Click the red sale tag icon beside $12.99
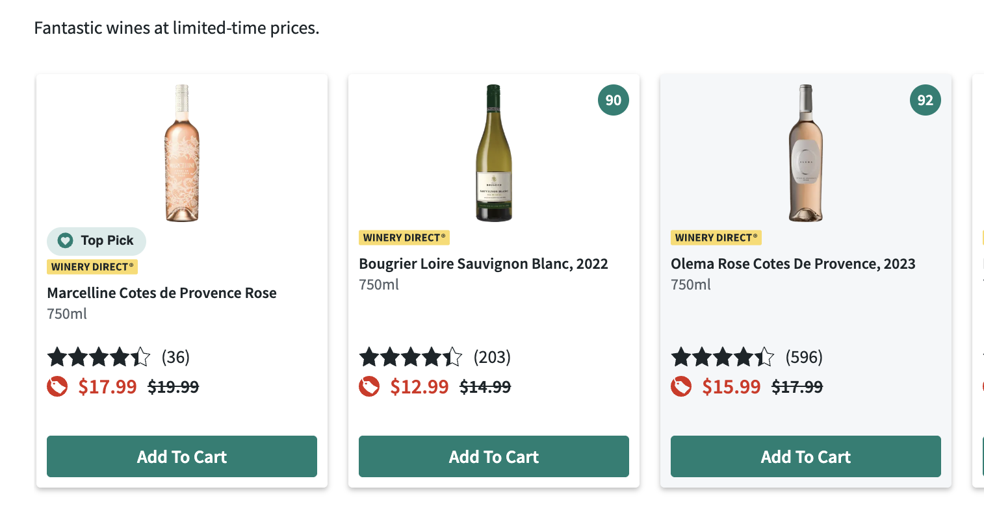This screenshot has height=522, width=984. (369, 387)
